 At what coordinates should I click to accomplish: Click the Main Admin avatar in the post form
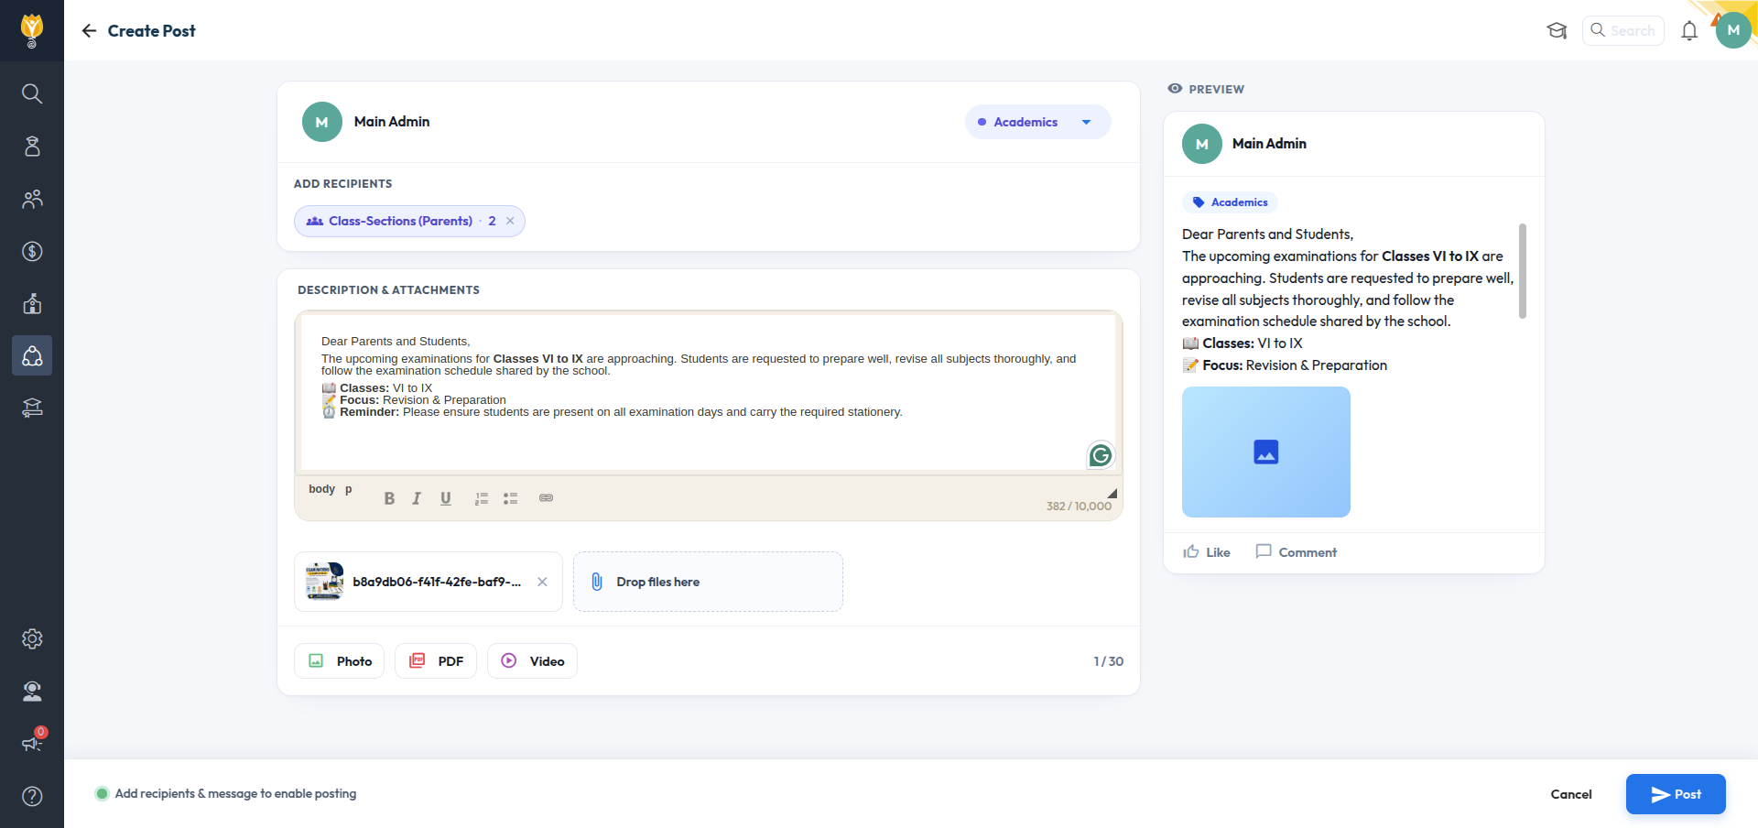322,122
